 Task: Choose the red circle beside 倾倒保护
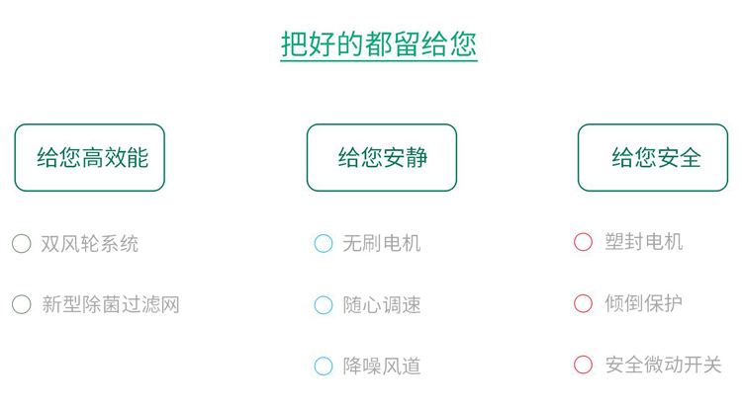pos(584,303)
